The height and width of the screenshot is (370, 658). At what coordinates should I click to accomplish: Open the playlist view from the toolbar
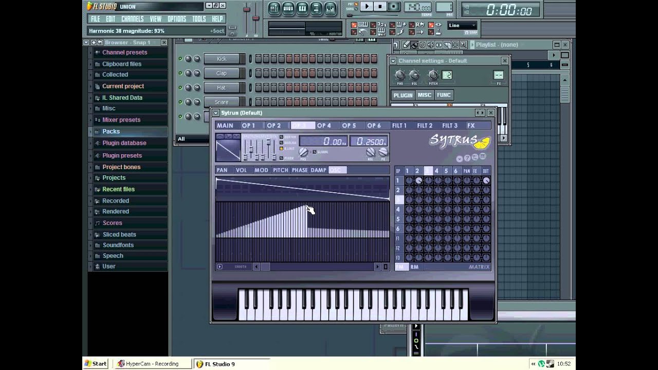tap(274, 8)
